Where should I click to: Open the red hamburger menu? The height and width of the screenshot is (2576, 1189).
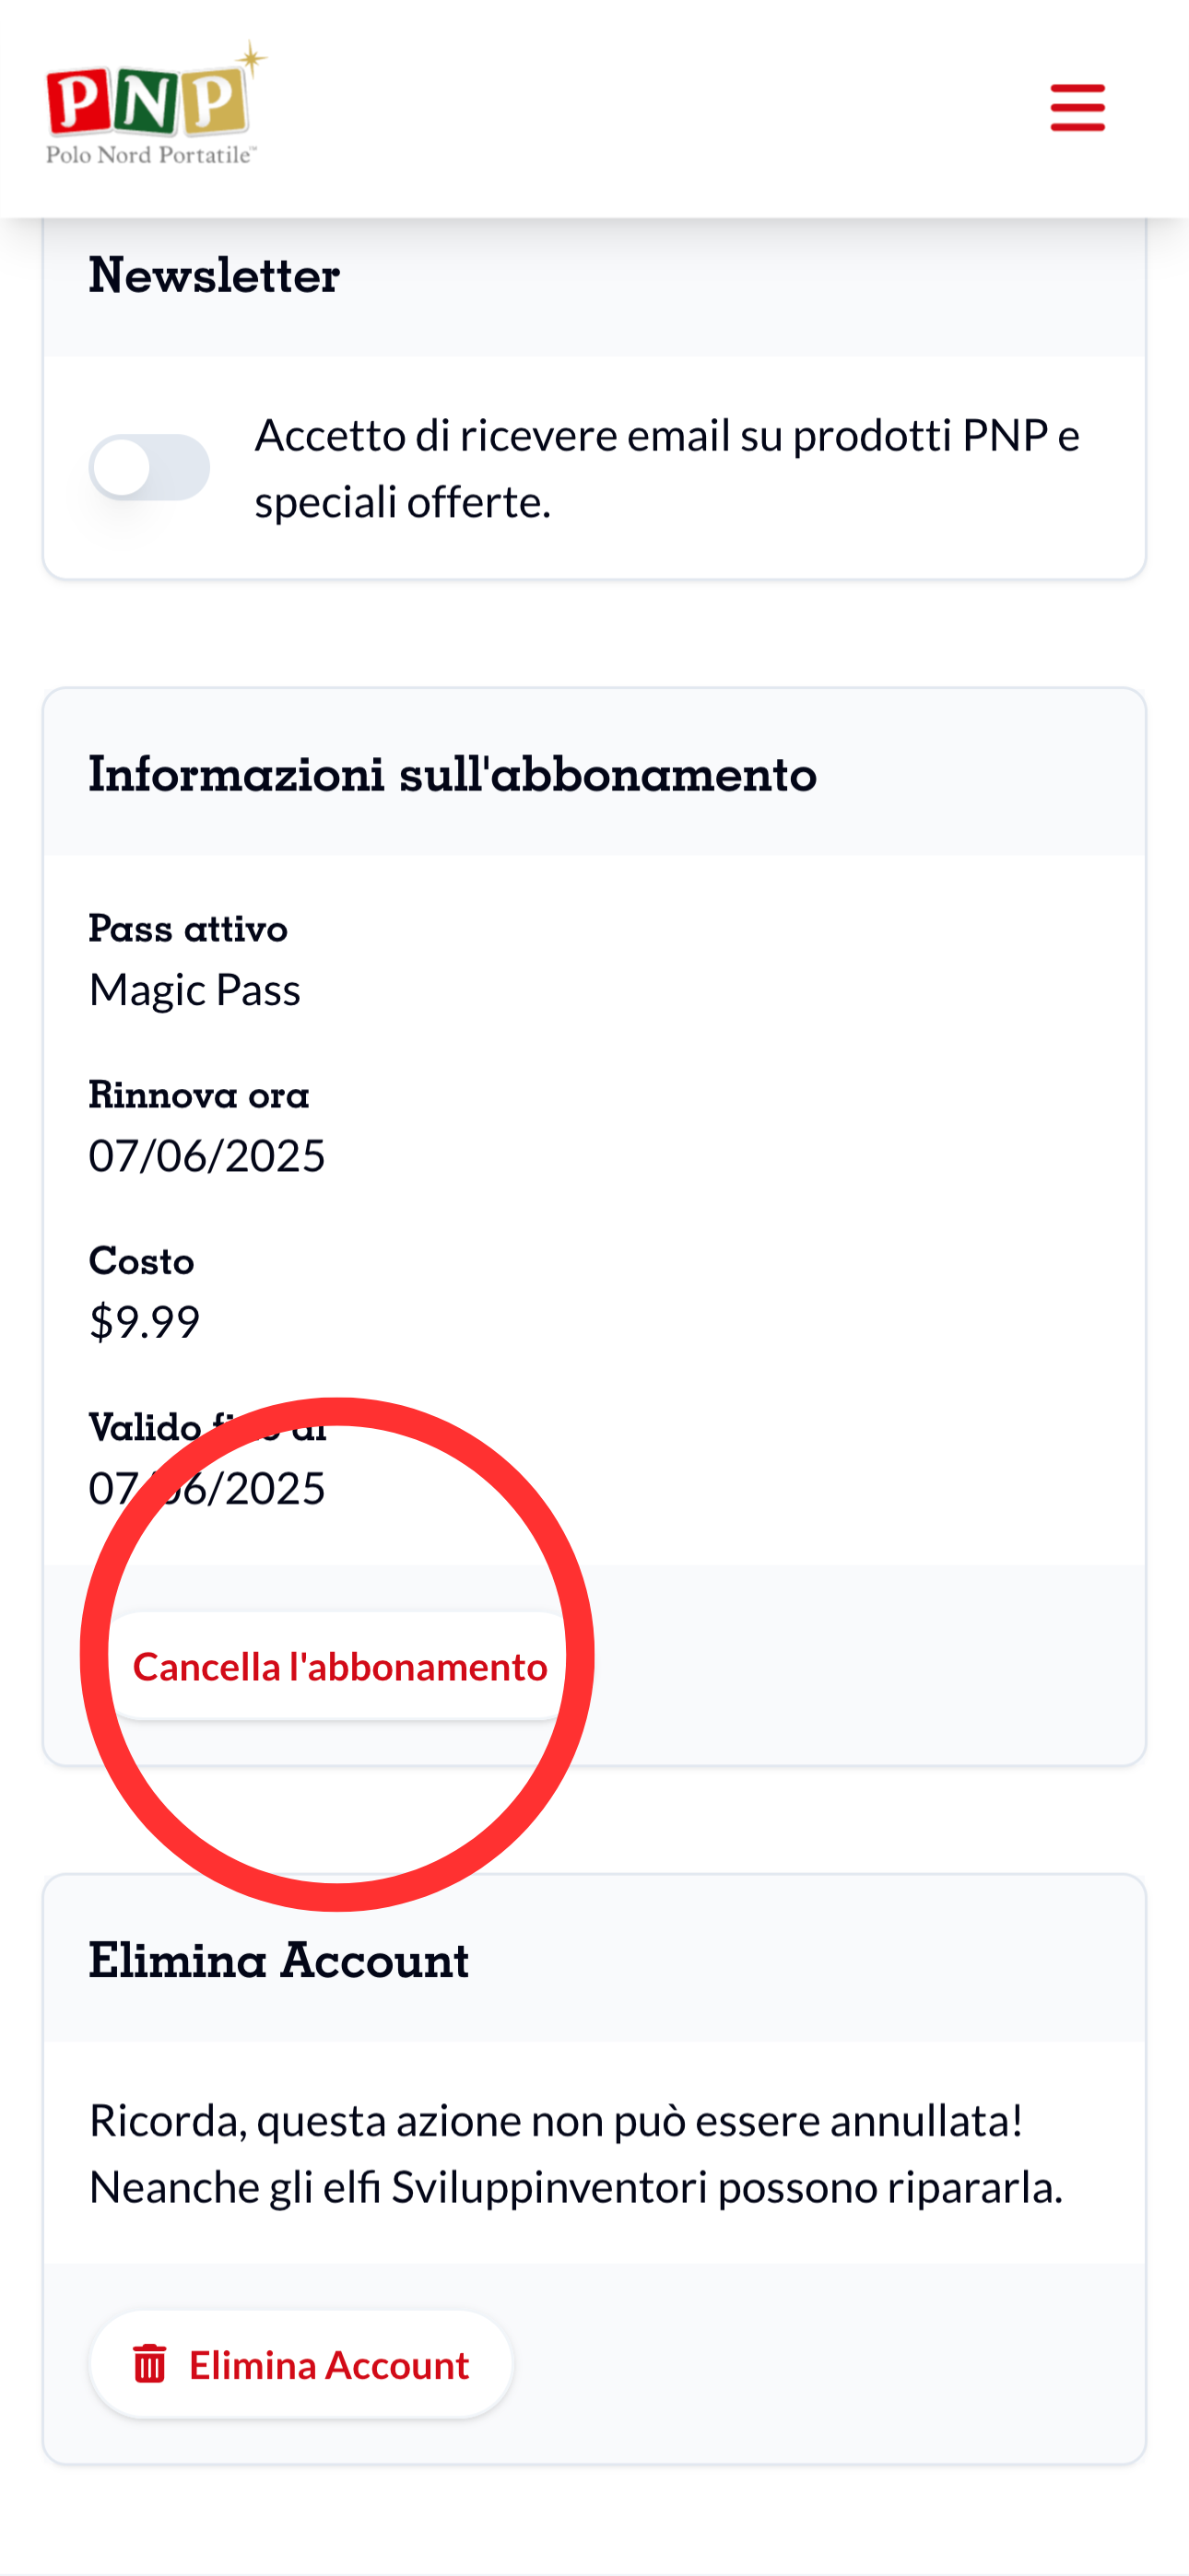[1077, 108]
